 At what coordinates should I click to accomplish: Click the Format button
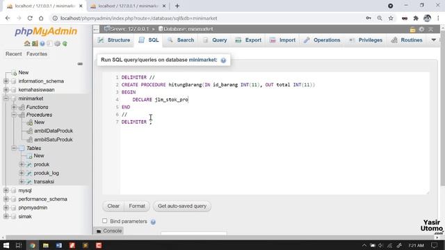point(137,206)
